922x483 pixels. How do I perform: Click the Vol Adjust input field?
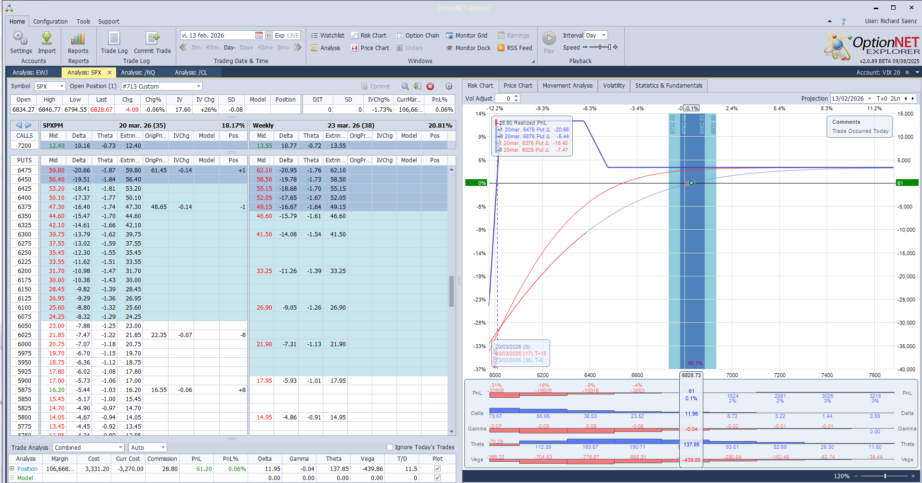point(504,98)
